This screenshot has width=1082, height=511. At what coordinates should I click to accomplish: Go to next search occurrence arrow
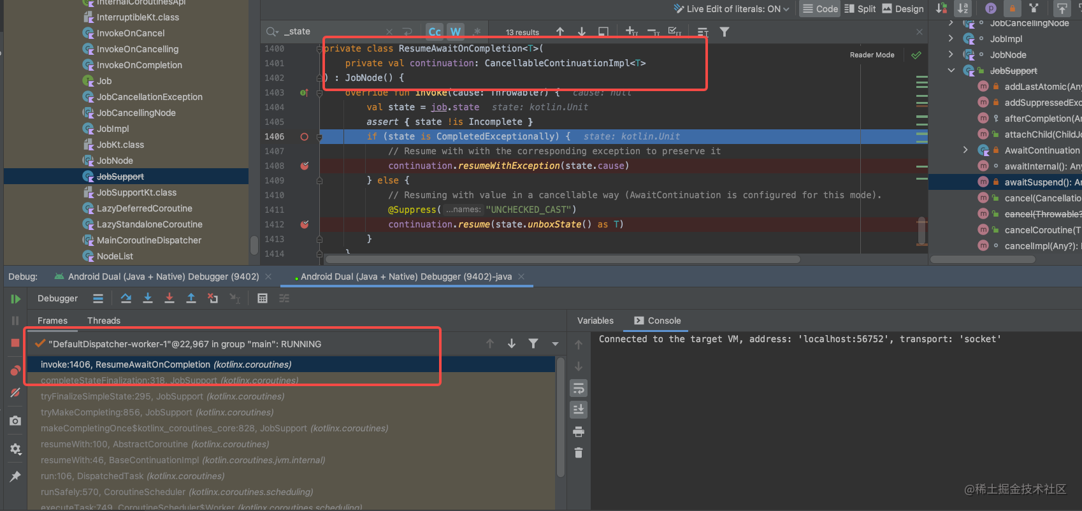point(582,31)
